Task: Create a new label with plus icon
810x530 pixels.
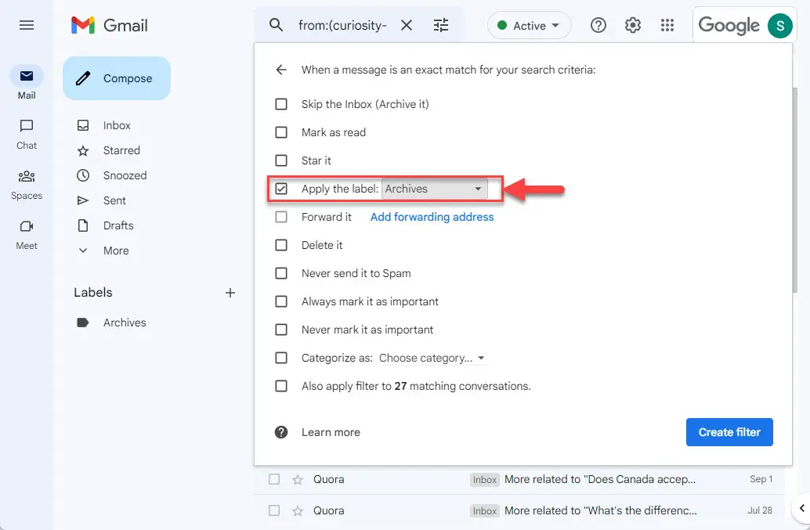Action: [x=230, y=293]
